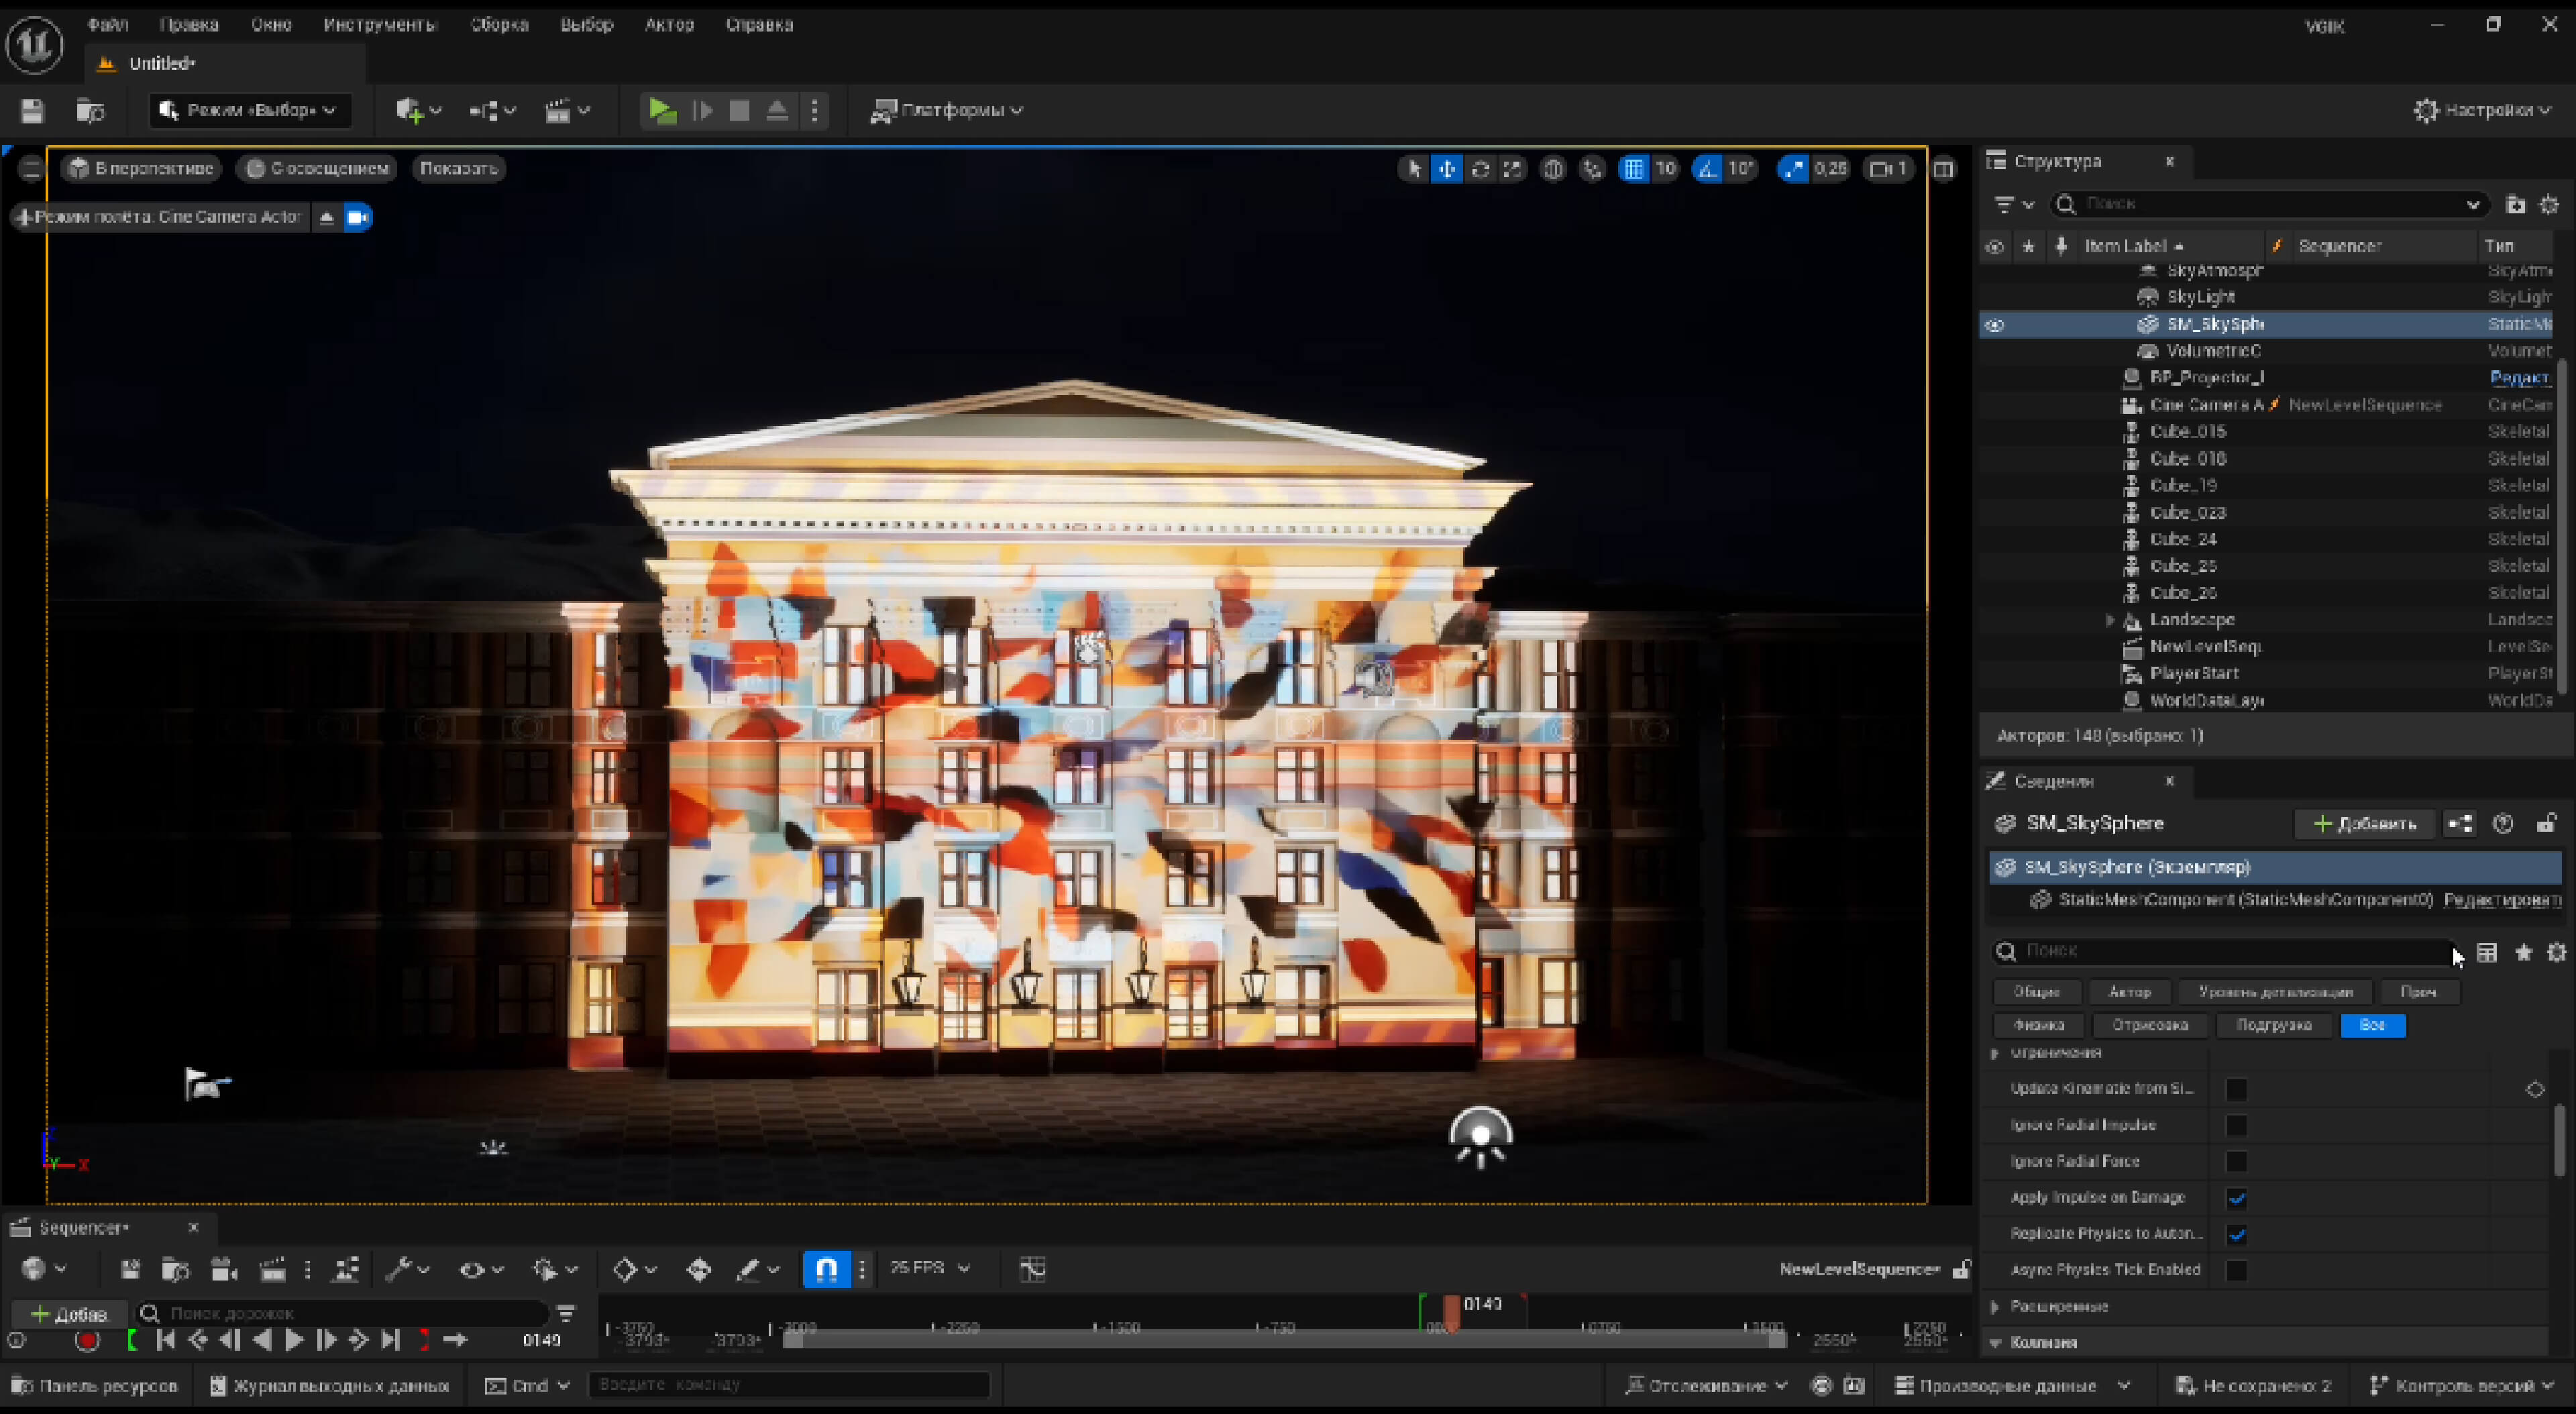This screenshot has width=2576, height=1414.
Task: Toggle grid snapping in the viewport
Action: [x=1633, y=169]
